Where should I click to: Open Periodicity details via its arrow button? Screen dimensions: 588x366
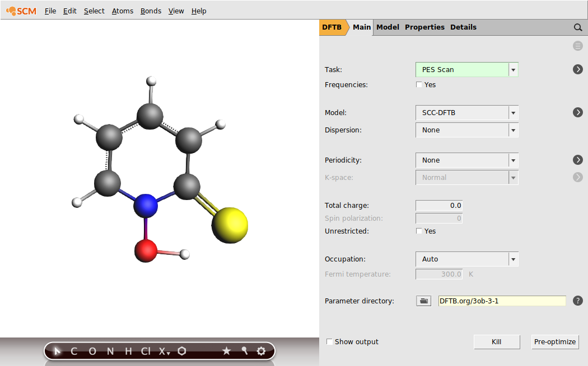[578, 160]
